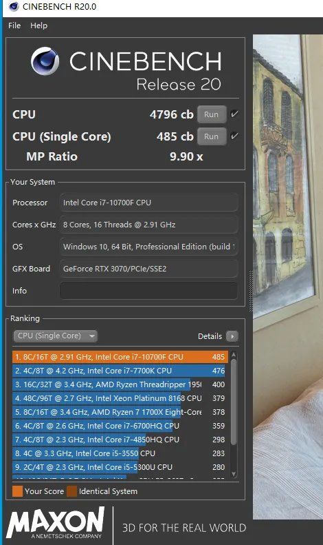Screen dimensions: 323x545
Task: Click the 485 cb single core score
Action: point(175,136)
